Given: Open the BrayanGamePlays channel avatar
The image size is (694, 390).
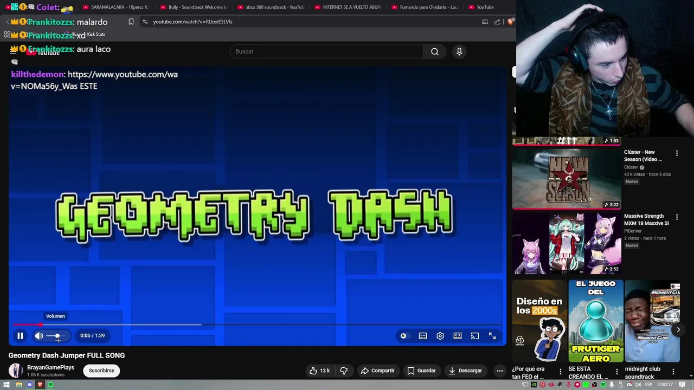Looking at the screenshot, I should (x=16, y=370).
